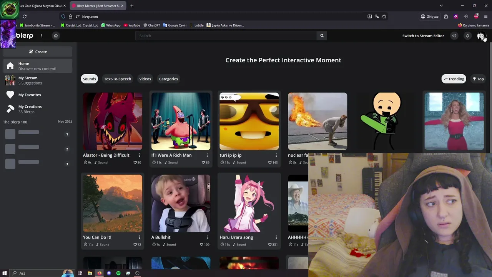
Task: Go to Home in the sidebar
Action: 38,66
